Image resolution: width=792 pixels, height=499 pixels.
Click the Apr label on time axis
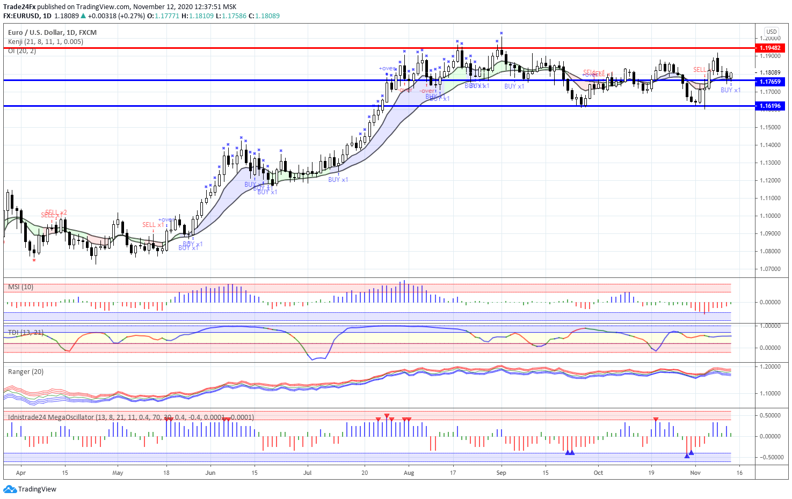tap(21, 473)
